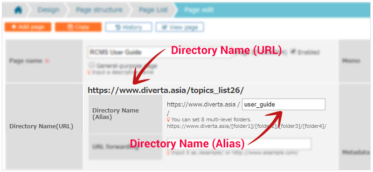Viewport: 373px width, 172px height.
Task: Click the lightbulb hint icon beside 'You can set 8'
Action: point(168,119)
